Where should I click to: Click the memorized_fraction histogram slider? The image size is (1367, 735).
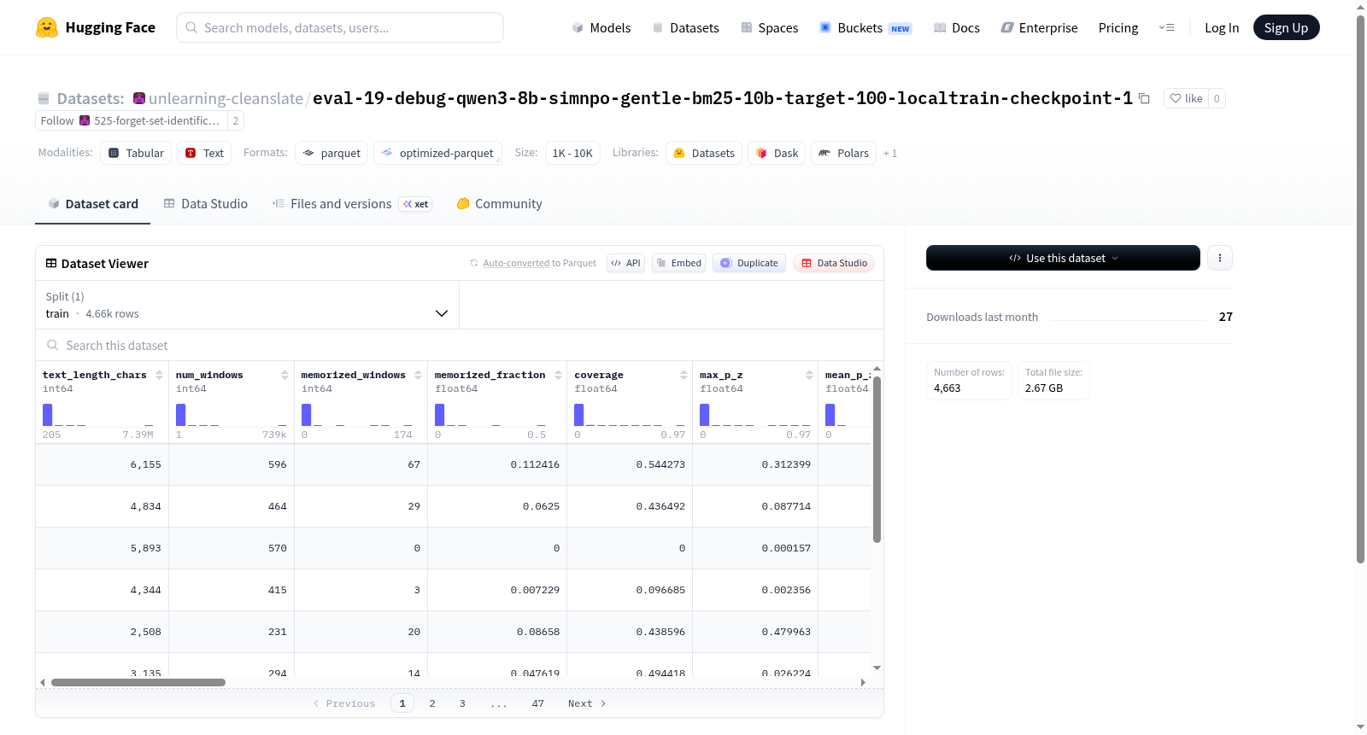(x=490, y=415)
